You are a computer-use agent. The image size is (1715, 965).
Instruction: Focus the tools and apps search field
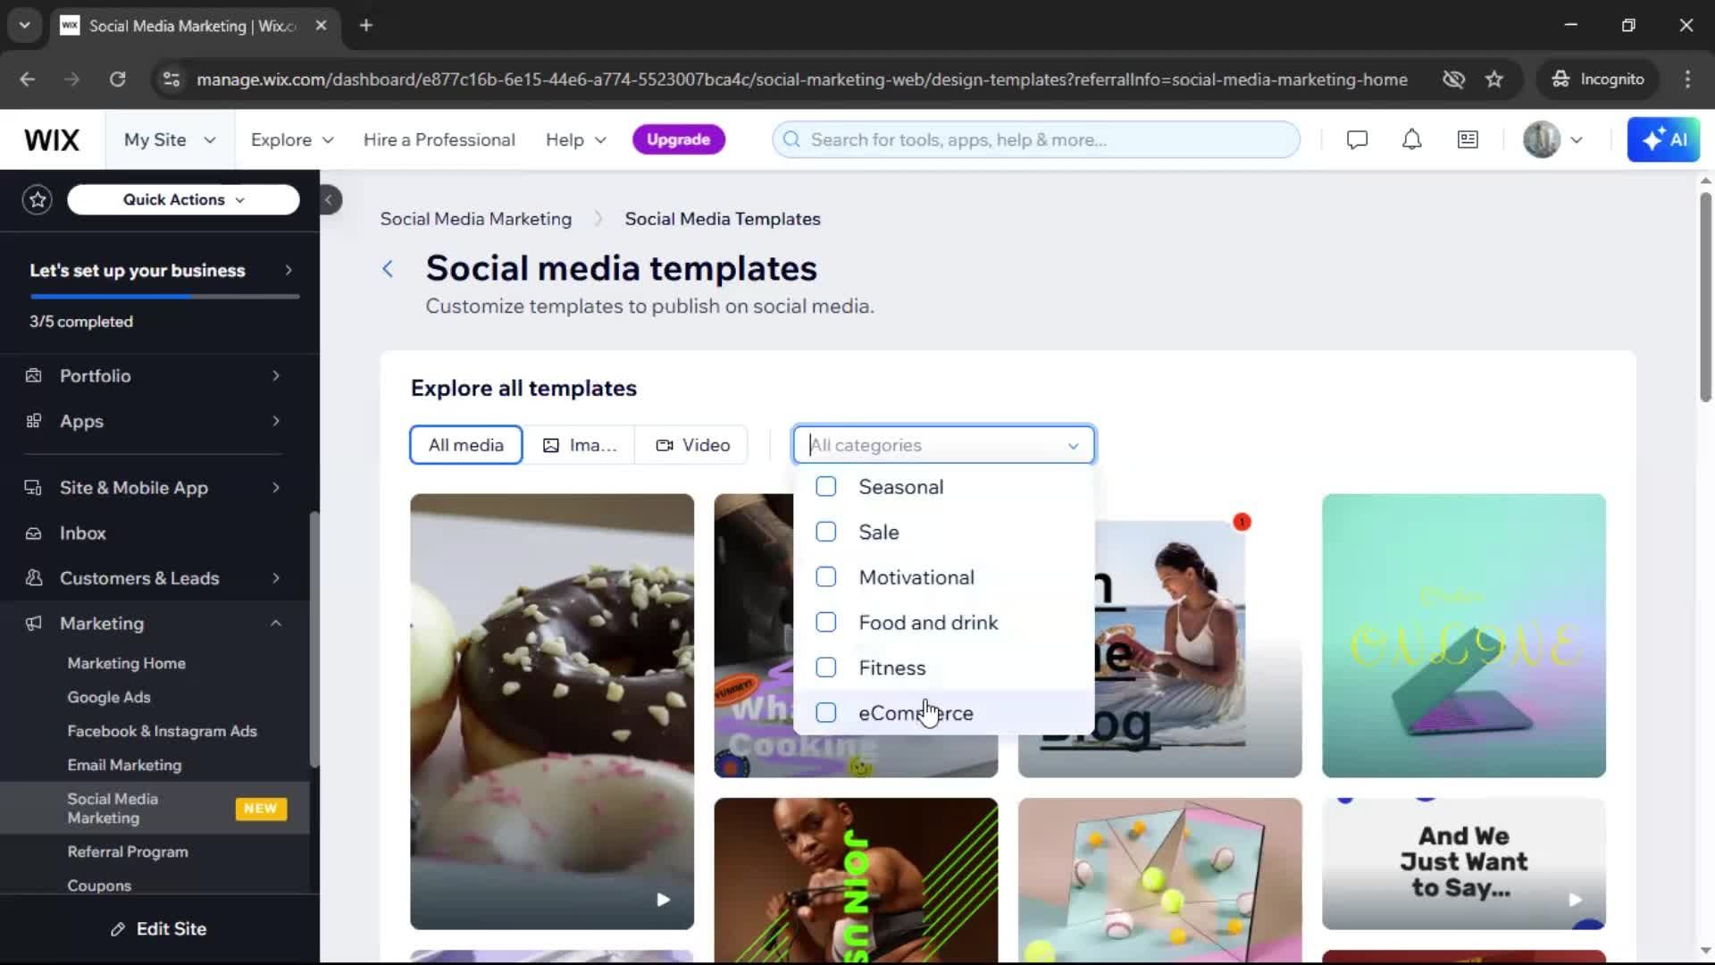coord(1036,140)
